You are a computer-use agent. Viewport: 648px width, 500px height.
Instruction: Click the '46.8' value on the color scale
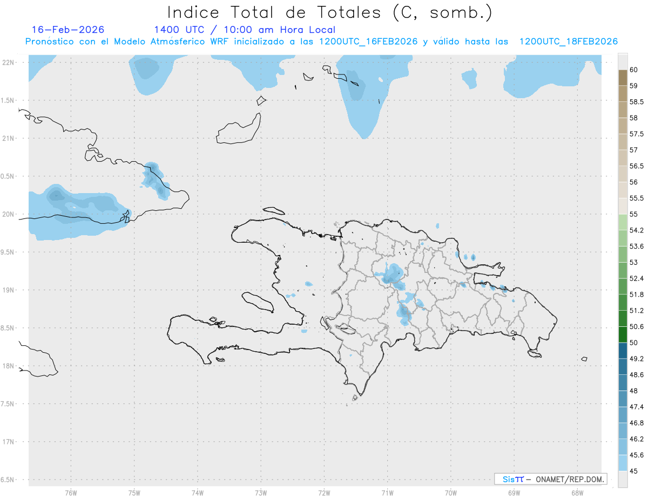637,423
